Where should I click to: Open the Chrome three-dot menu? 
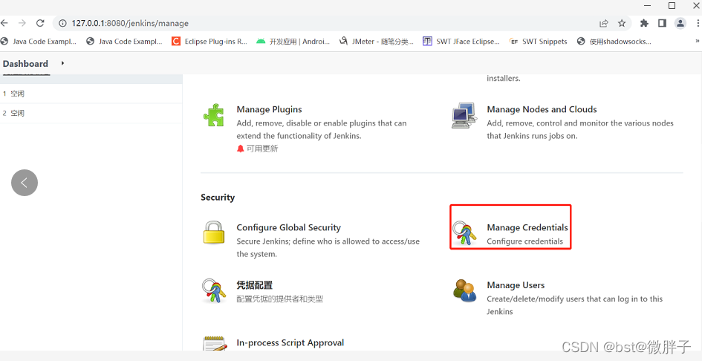[698, 23]
